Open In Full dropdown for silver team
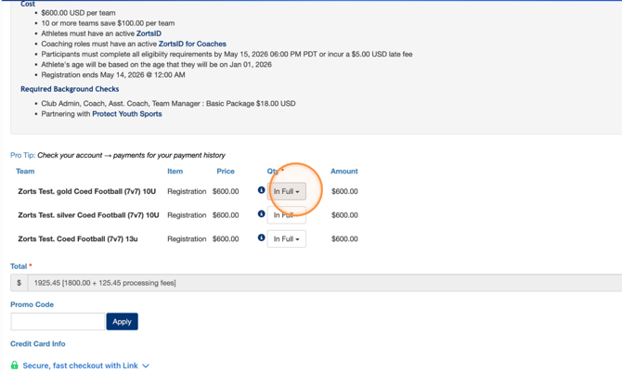 point(286,215)
